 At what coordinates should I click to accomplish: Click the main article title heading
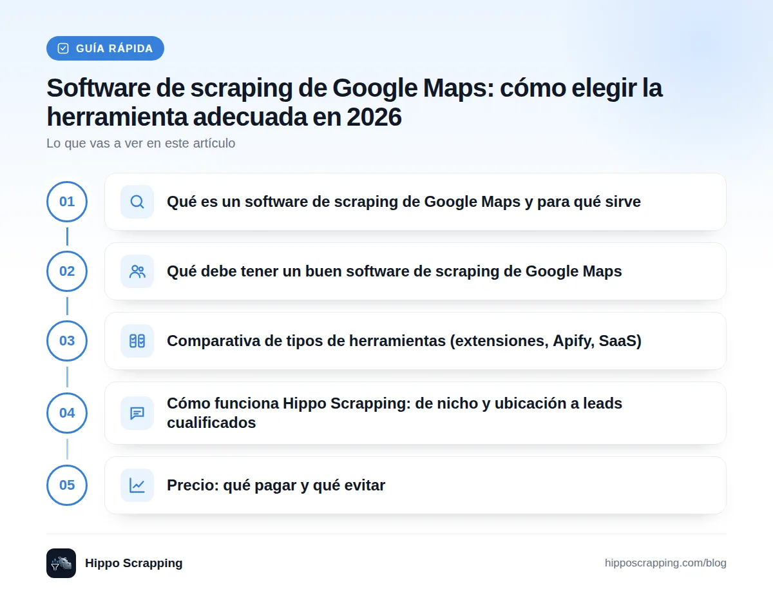click(x=354, y=102)
